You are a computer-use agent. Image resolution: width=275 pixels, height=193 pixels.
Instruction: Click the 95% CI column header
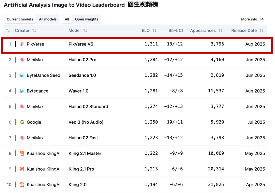175,31
